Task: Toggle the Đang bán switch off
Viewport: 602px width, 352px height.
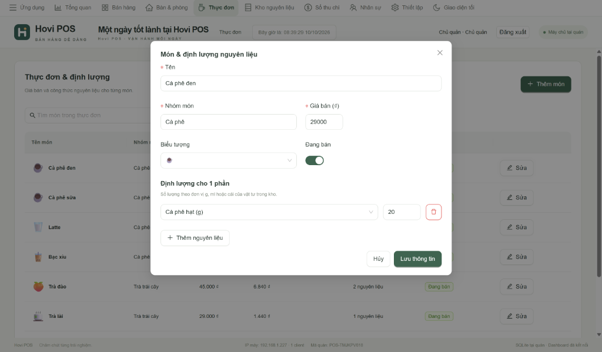Action: [315, 160]
